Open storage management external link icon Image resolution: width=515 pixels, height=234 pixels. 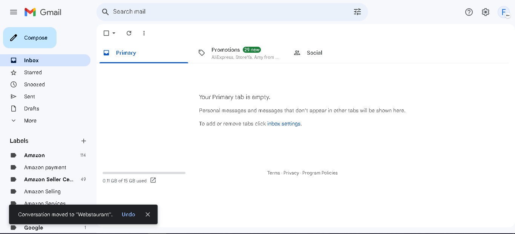click(x=153, y=180)
